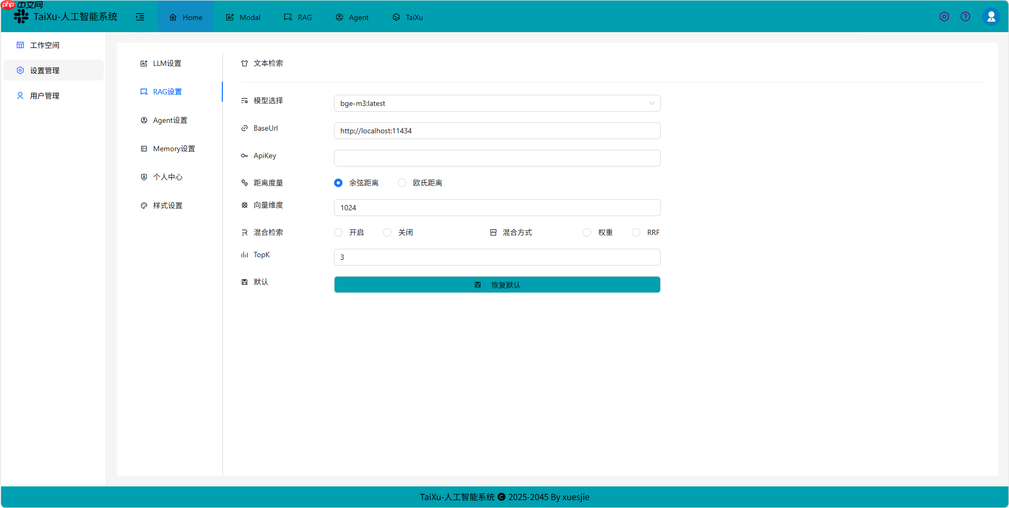Click the save icon inside 恢复默认 button
The image size is (1009, 508).
(477, 284)
